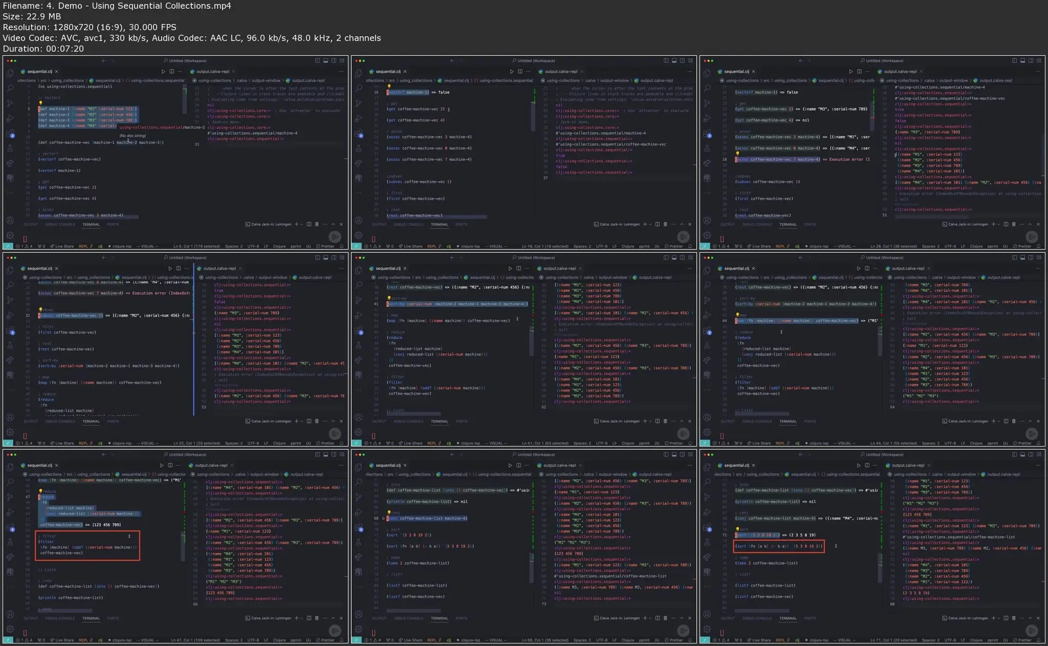Click Testing flask icon in frame with line 41
The width and height of the screenshot is (1048, 646).
tap(358, 345)
